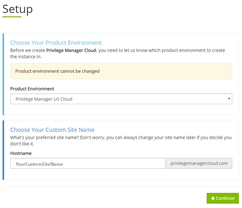Click the dark blue bar beside the site name section
Screen dimensions: 242x208
[3, 150]
